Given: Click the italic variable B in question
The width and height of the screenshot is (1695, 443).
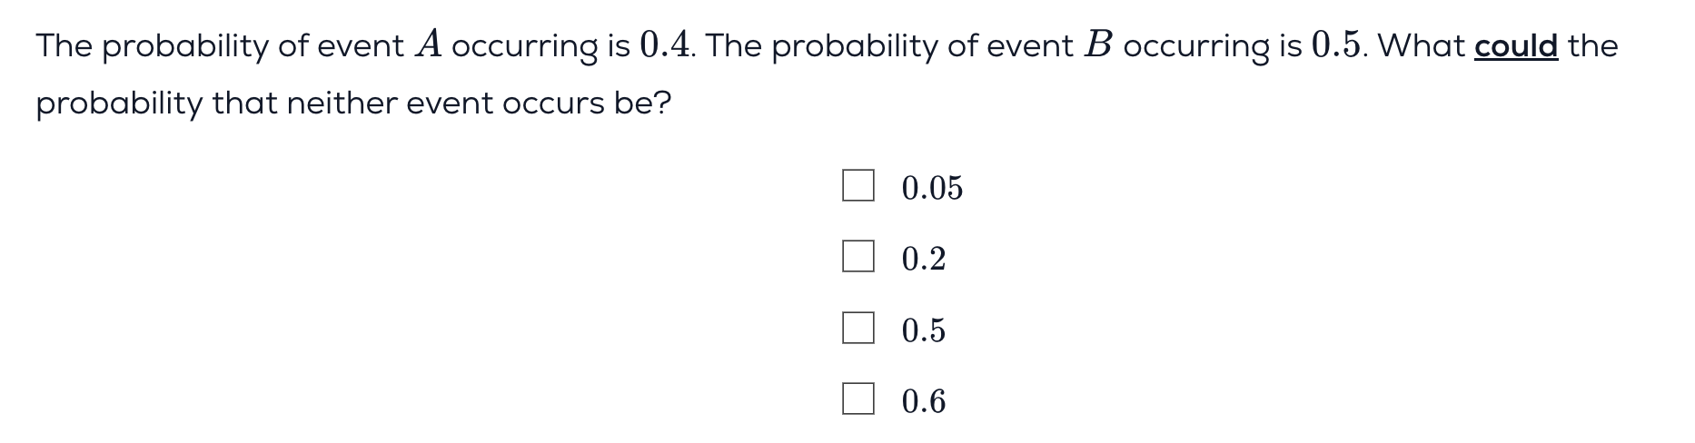Looking at the screenshot, I should pyautogui.click(x=1097, y=44).
